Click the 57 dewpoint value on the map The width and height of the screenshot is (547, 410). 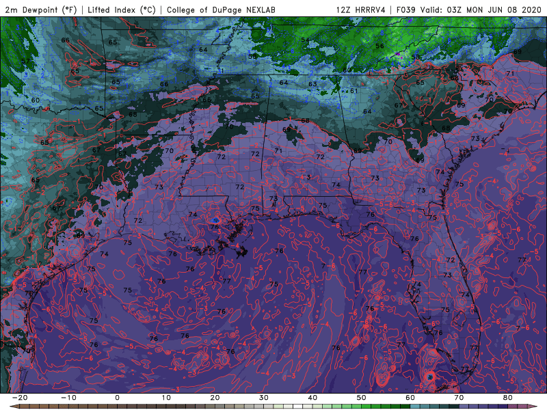(25, 61)
